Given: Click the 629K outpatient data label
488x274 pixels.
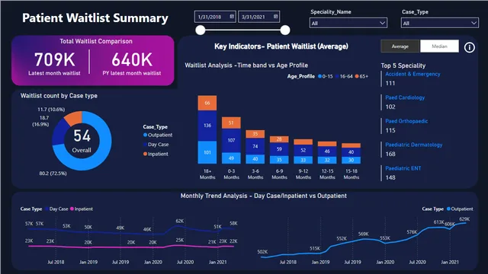Looking at the screenshot, I should coord(464,219).
